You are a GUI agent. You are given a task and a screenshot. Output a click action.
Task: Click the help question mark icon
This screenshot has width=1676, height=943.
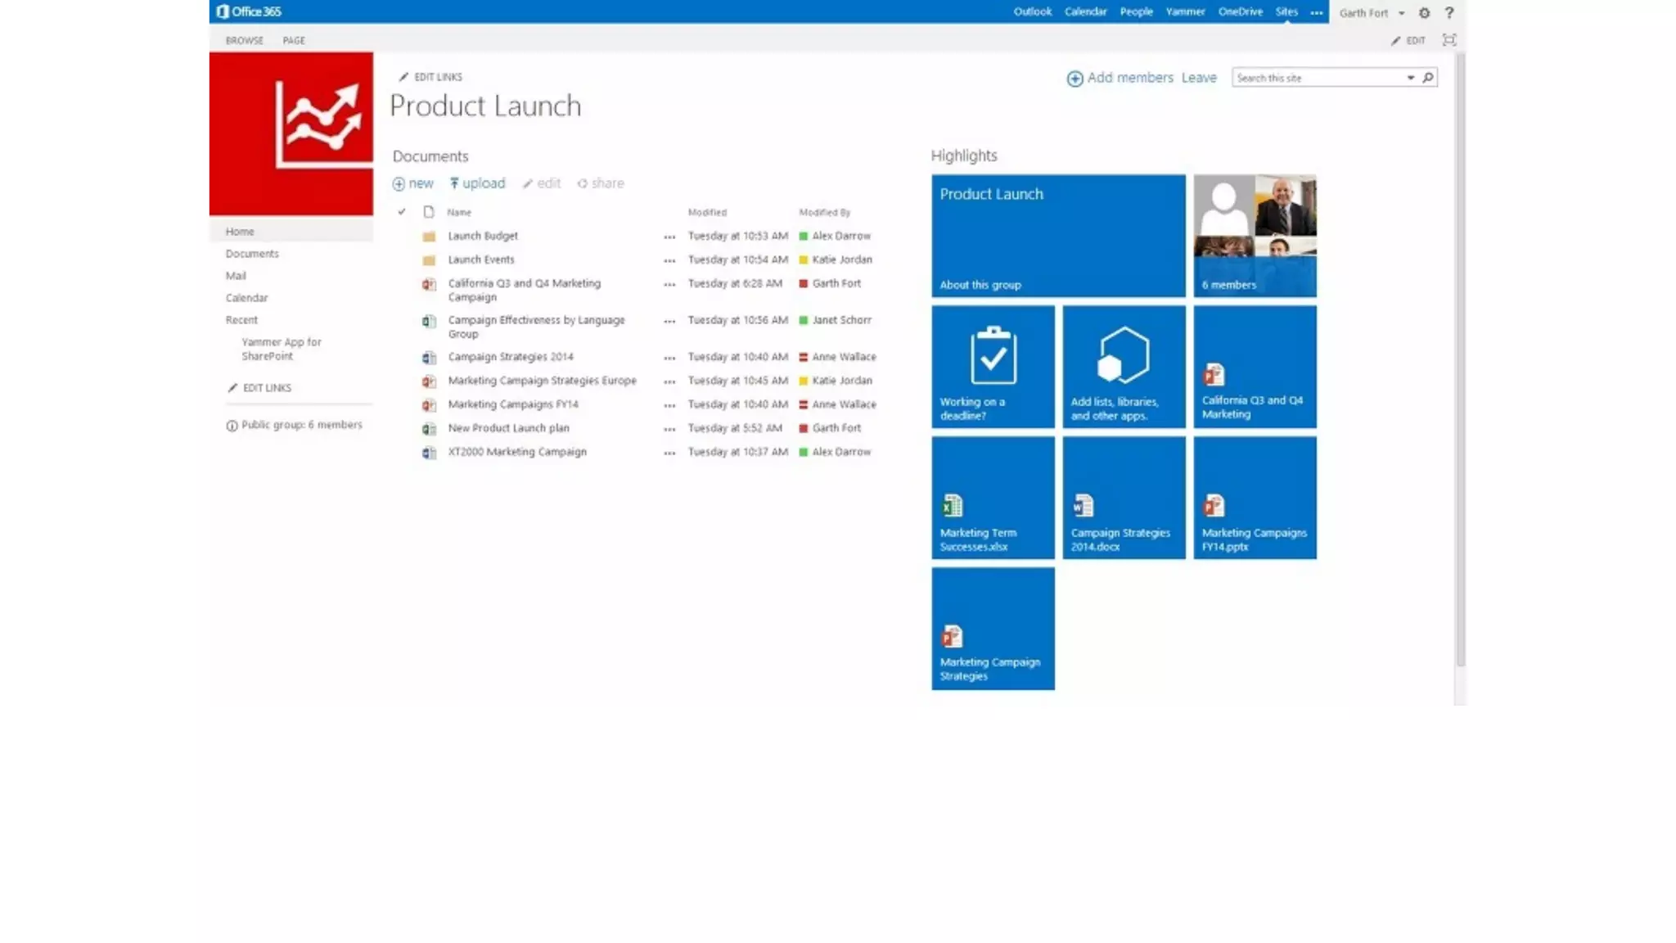click(x=1448, y=13)
